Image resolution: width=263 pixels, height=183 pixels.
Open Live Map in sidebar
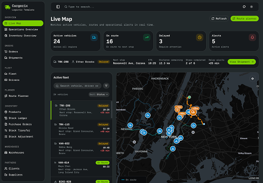pos(23,23)
